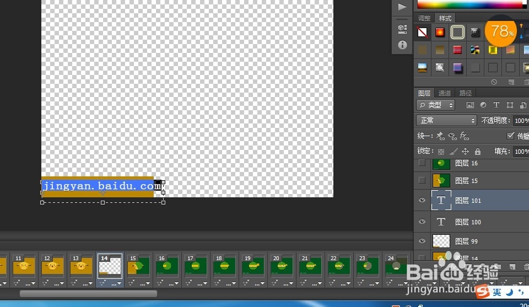This screenshot has height=307, width=529.
Task: Apply the sunset sky style
Action: point(422,67)
